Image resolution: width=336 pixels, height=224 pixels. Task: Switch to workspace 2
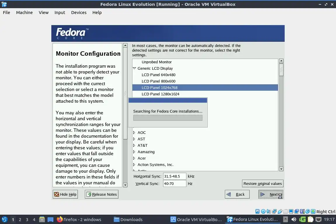coord(20,220)
